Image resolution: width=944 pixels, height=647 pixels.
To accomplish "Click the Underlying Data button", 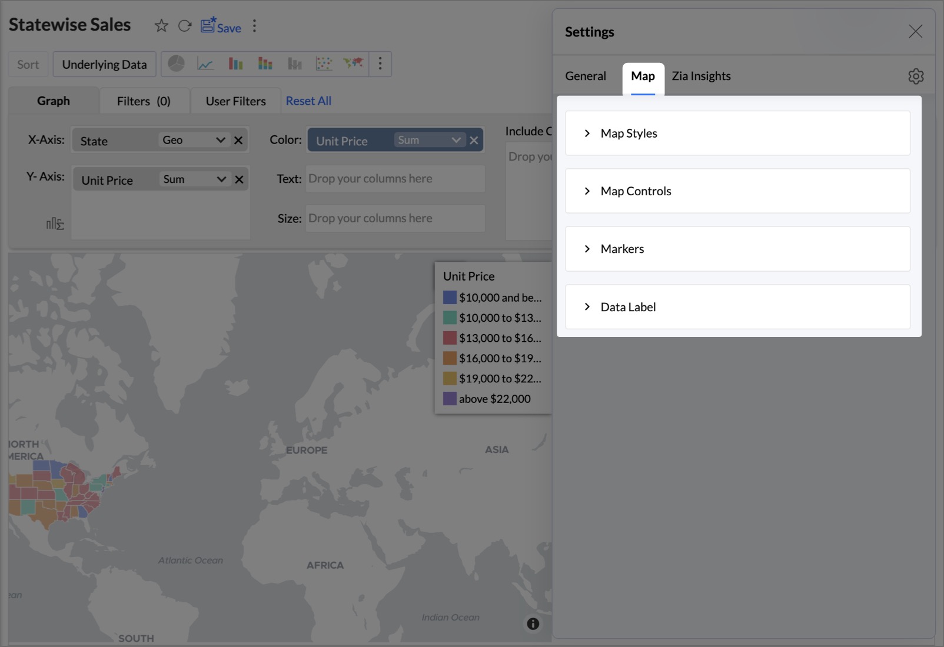I will coord(104,65).
